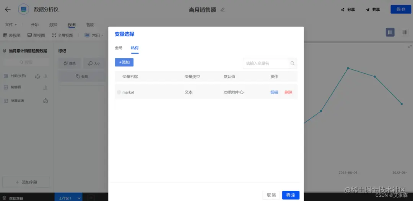Click the 数据准备 layers icon
The width and height of the screenshot is (413, 201).
point(5,198)
